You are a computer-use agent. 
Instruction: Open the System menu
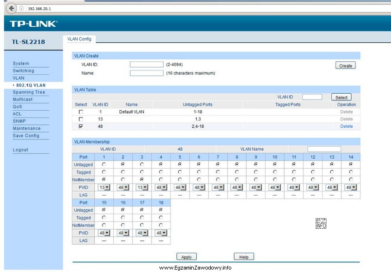[x=21, y=63]
